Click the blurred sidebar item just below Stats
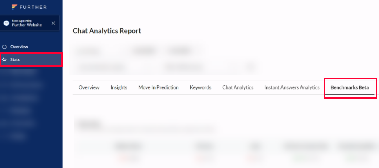The width and height of the screenshot is (379, 168). (23, 72)
